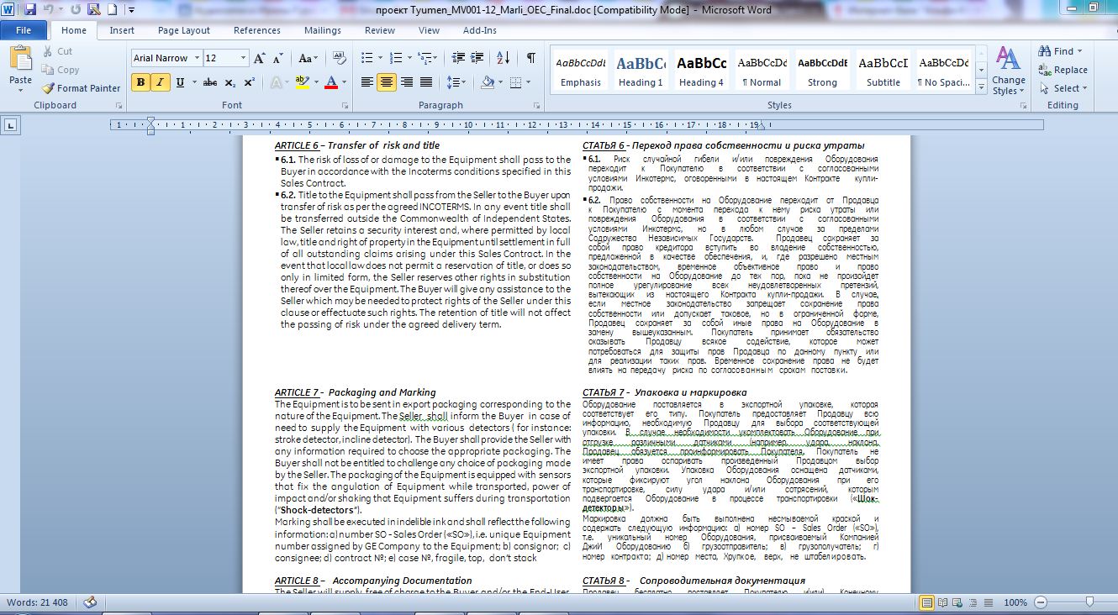1118x615 pixels.
Task: Switch to Full Screen Reading view
Action: 944,602
